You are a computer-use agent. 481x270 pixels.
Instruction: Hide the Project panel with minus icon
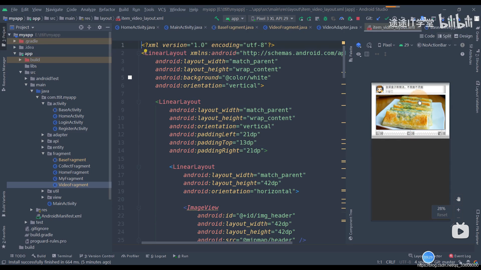click(x=108, y=27)
